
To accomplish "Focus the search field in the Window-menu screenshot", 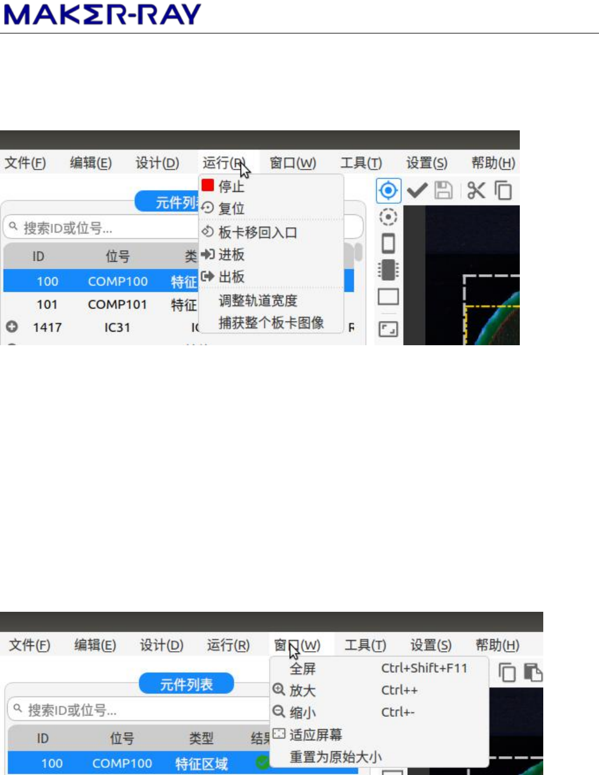I will pyautogui.click(x=138, y=710).
